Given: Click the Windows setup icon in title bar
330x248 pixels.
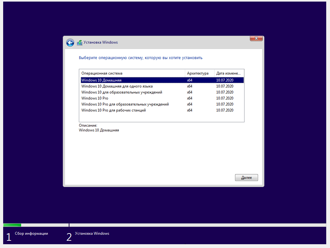Looking at the screenshot, I should 80,43.
